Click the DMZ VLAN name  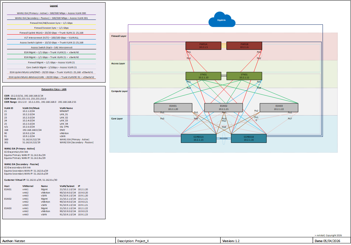tap(62, 130)
